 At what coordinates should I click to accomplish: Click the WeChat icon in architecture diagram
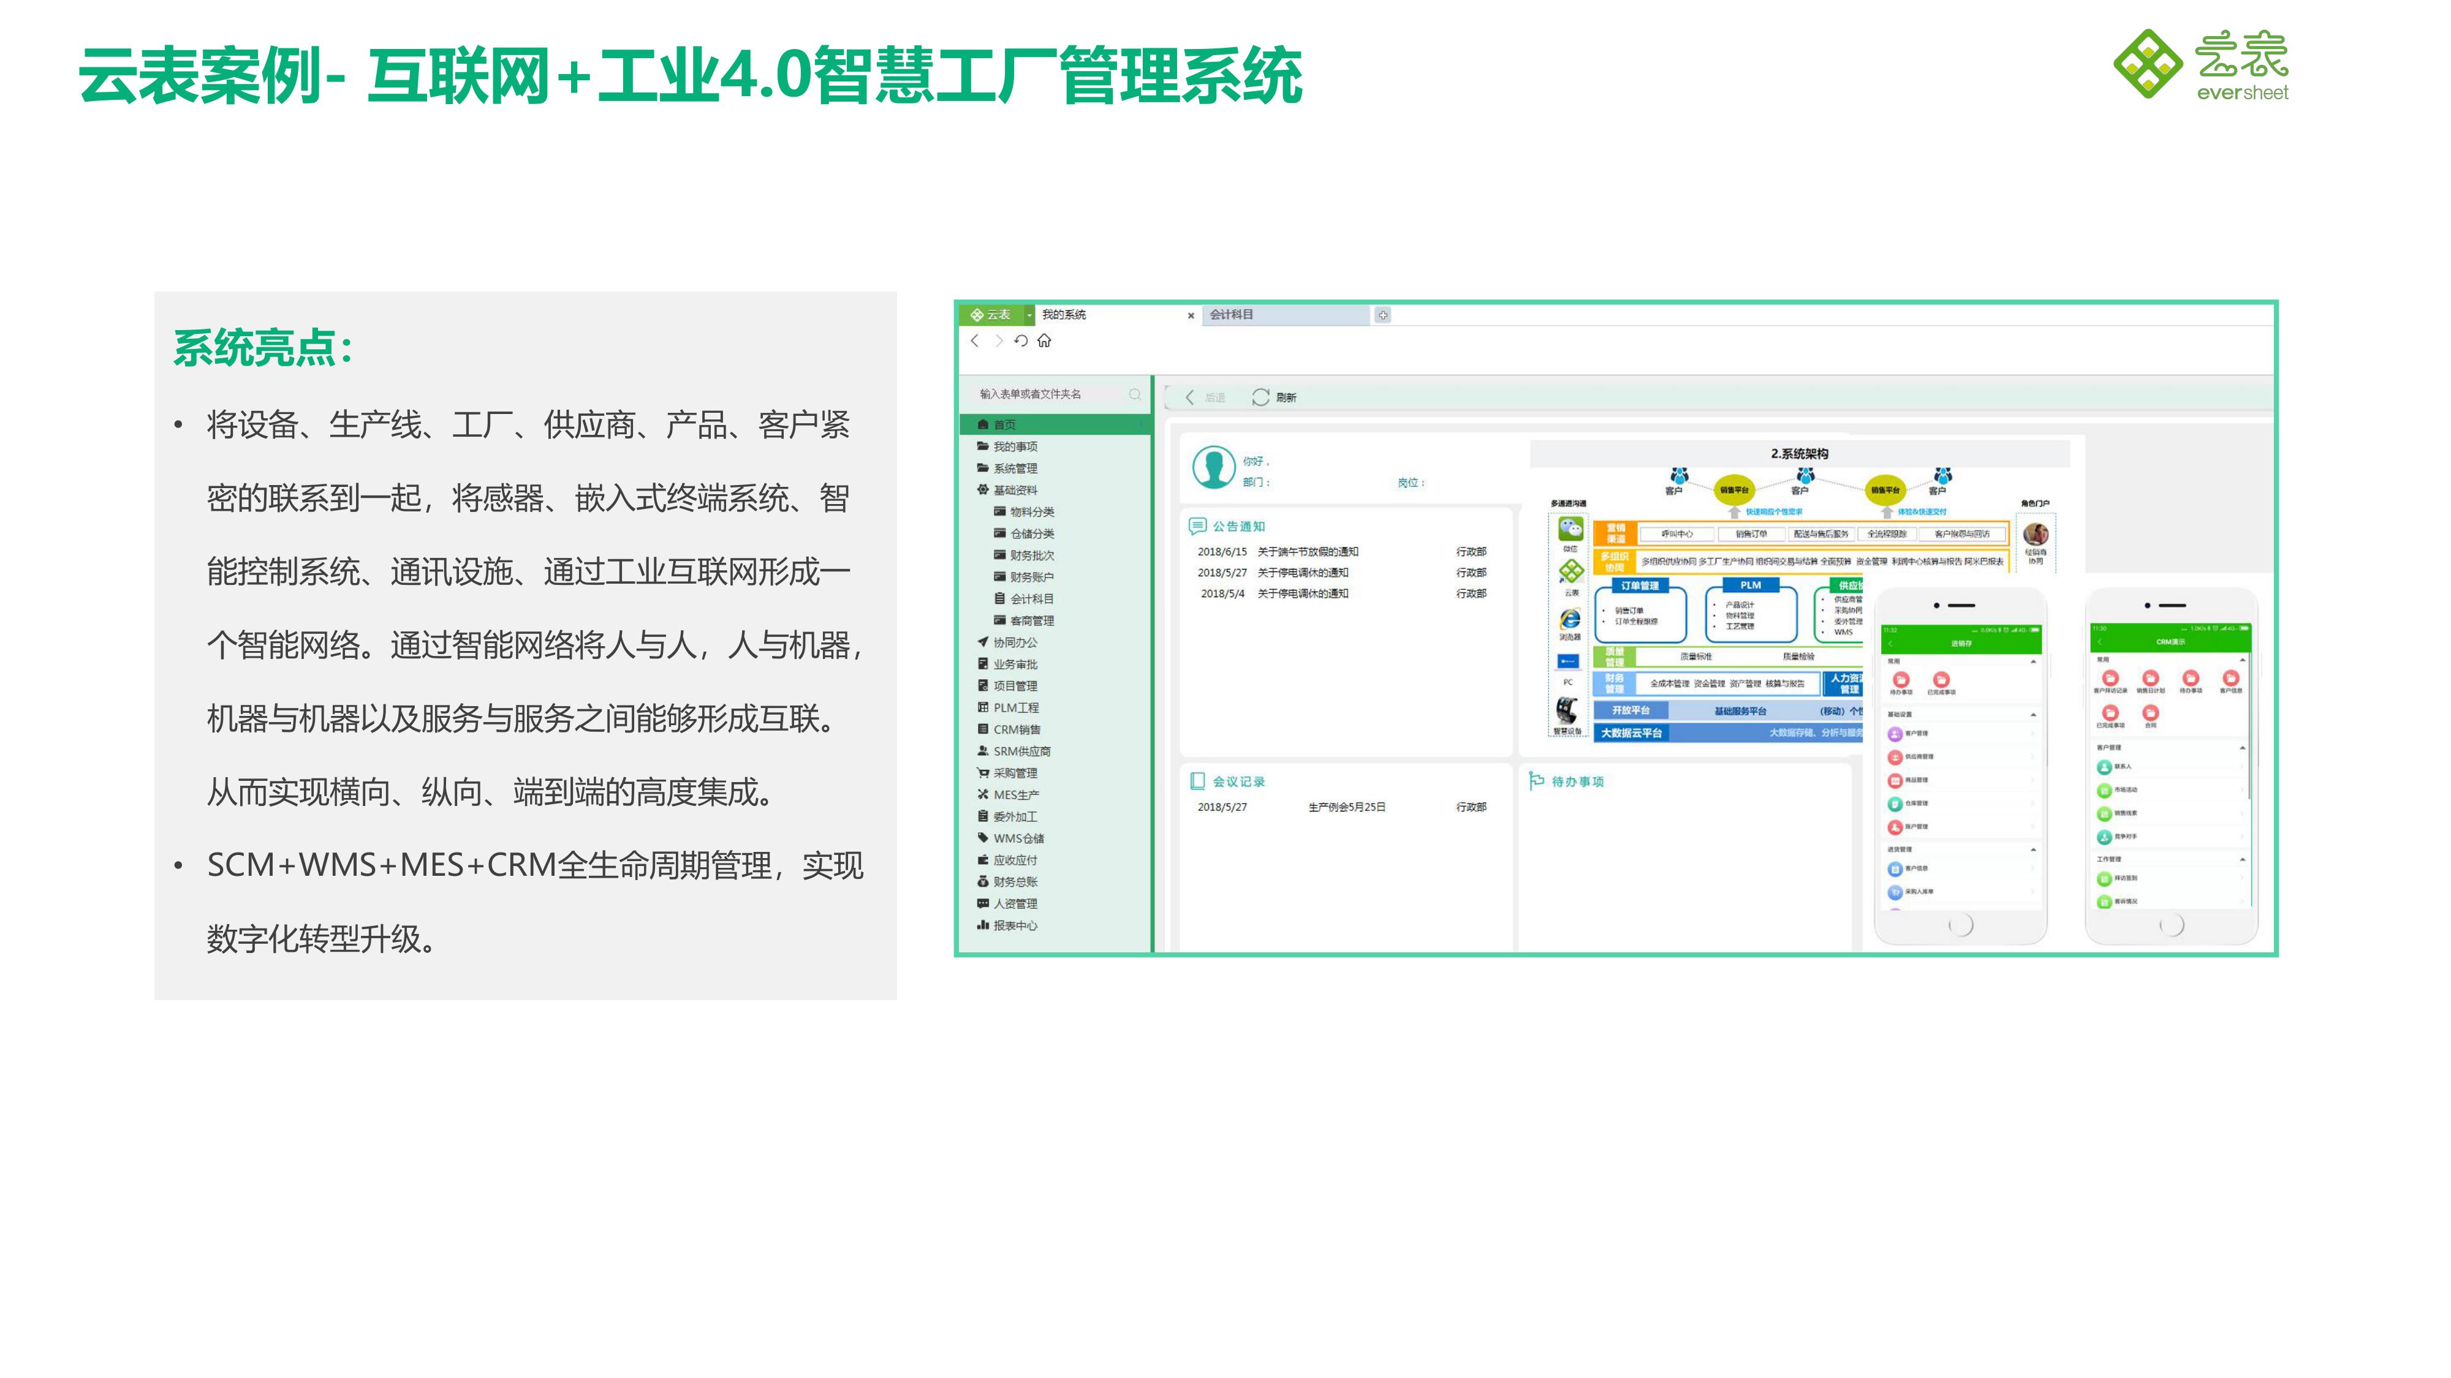point(1571,528)
